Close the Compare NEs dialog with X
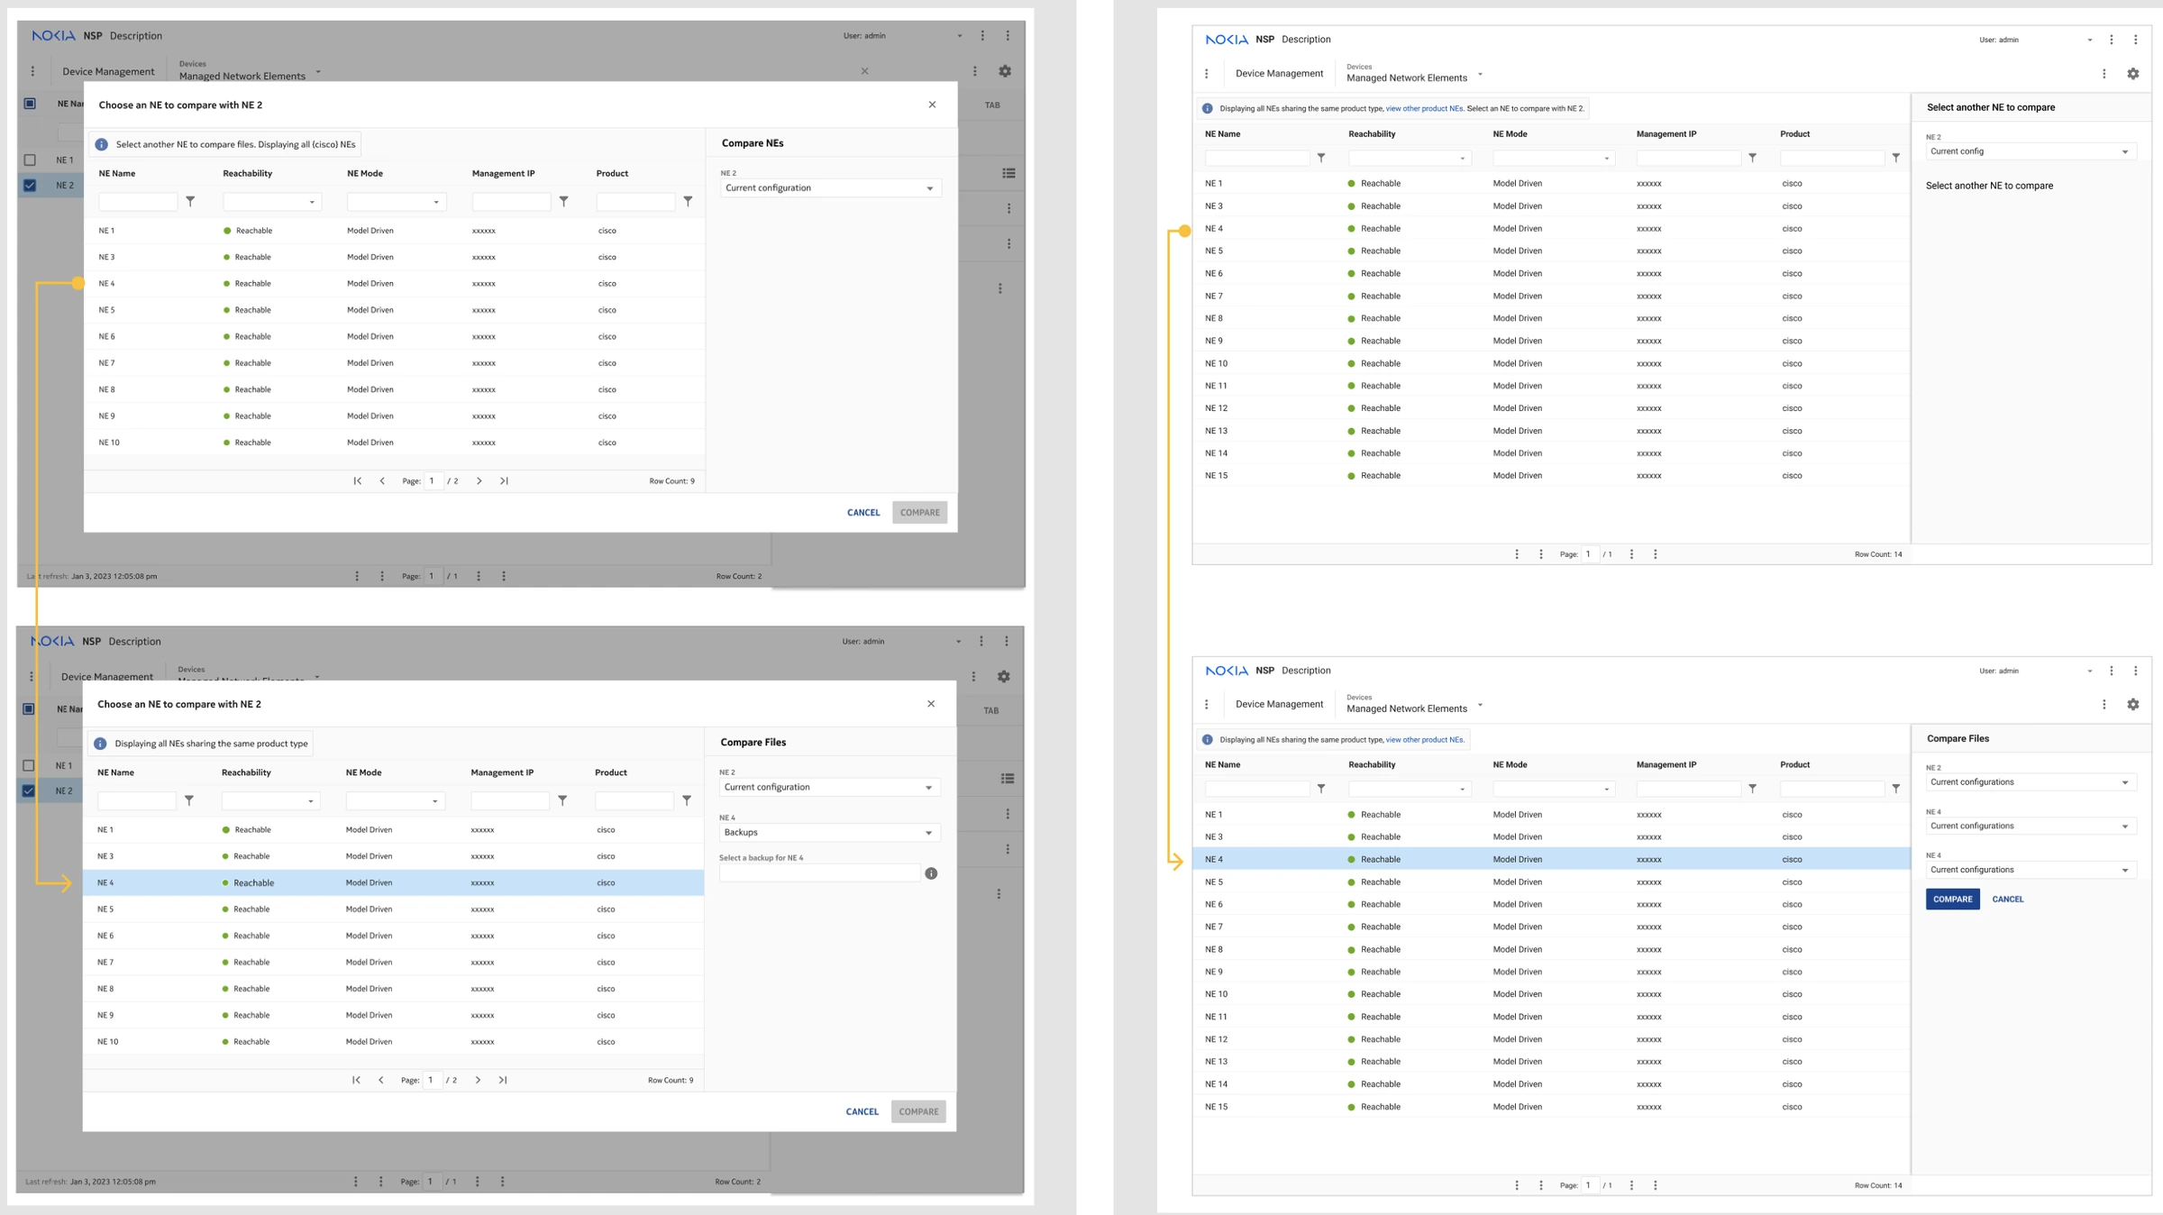This screenshot has height=1215, width=2163. point(932,105)
